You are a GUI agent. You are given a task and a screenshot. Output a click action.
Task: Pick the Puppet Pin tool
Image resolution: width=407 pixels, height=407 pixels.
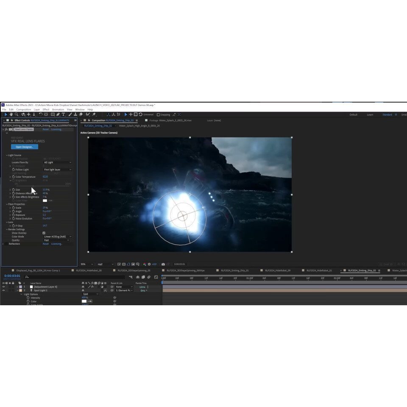(x=94, y=114)
